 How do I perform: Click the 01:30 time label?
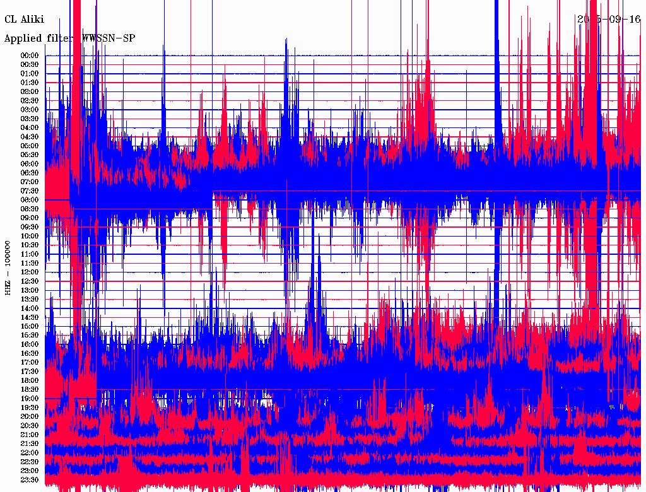click(30, 83)
